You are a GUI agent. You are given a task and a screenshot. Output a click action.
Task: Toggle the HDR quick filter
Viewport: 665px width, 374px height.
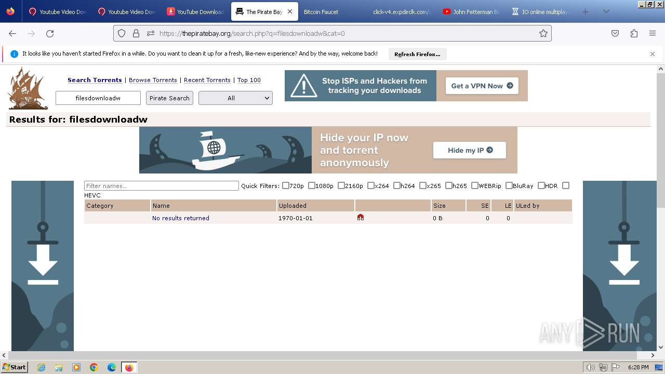pos(541,185)
